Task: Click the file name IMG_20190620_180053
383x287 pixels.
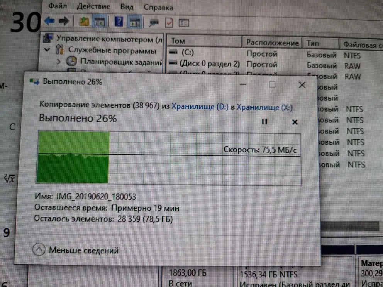Action: [x=96, y=197]
